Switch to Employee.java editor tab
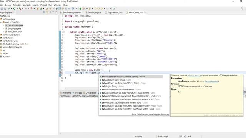The image size is (246, 138). (x=93, y=13)
